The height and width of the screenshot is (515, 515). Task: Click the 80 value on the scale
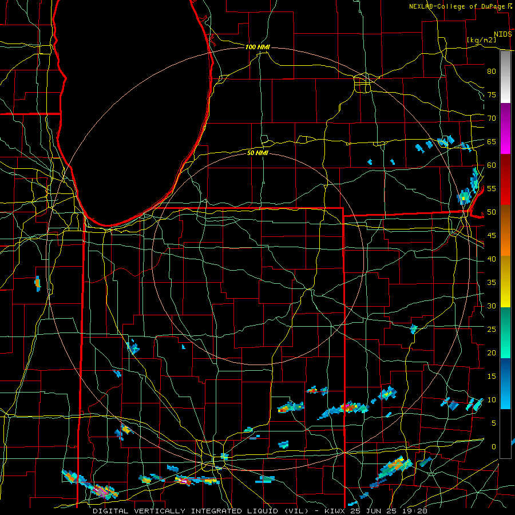click(x=492, y=72)
